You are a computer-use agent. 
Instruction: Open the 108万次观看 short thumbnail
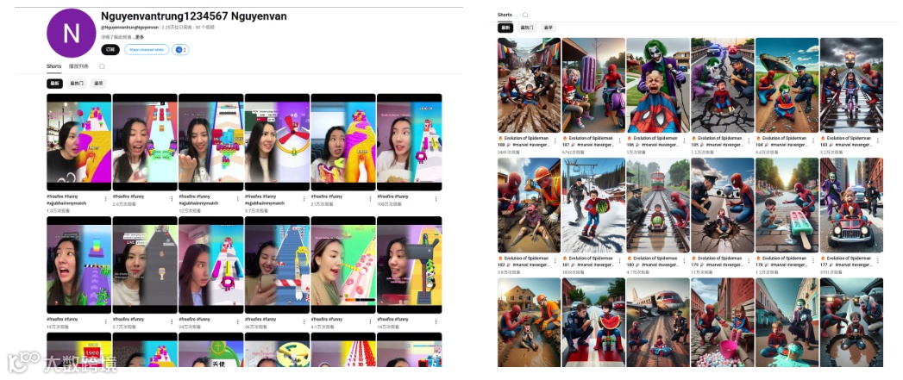pos(410,142)
